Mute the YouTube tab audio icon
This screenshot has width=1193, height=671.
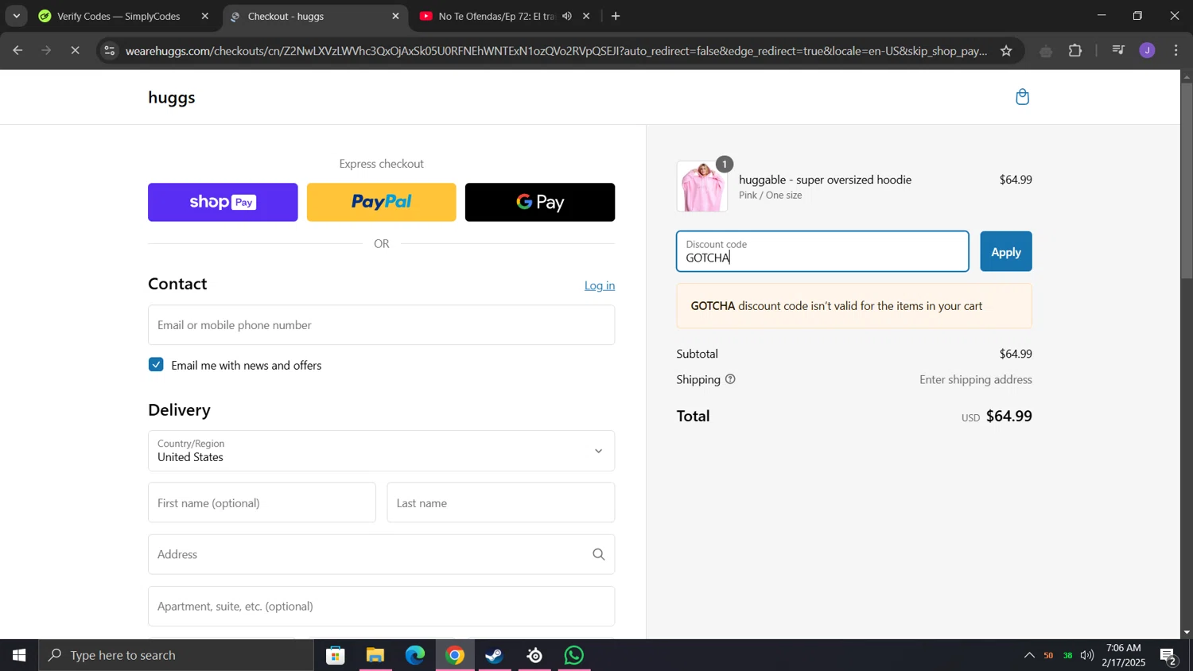click(567, 16)
